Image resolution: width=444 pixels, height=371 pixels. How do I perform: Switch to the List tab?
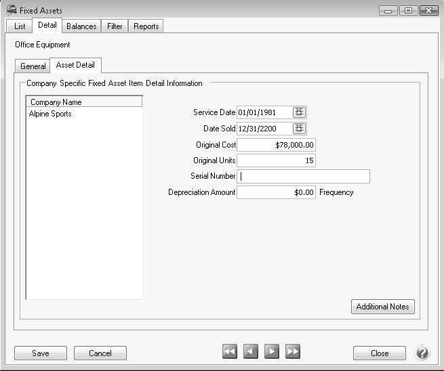click(20, 26)
